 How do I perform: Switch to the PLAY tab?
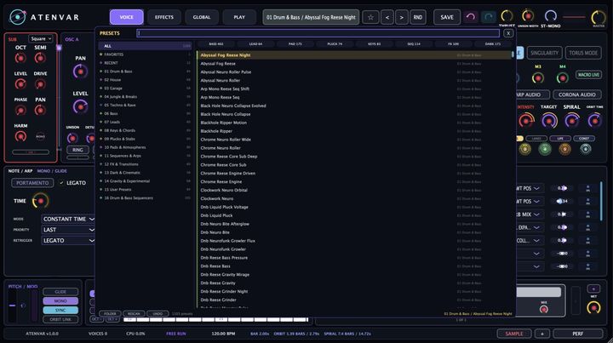pos(239,17)
